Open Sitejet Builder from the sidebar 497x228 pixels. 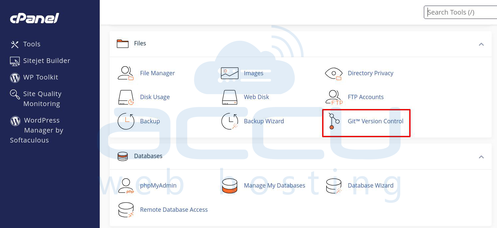pyautogui.click(x=47, y=61)
